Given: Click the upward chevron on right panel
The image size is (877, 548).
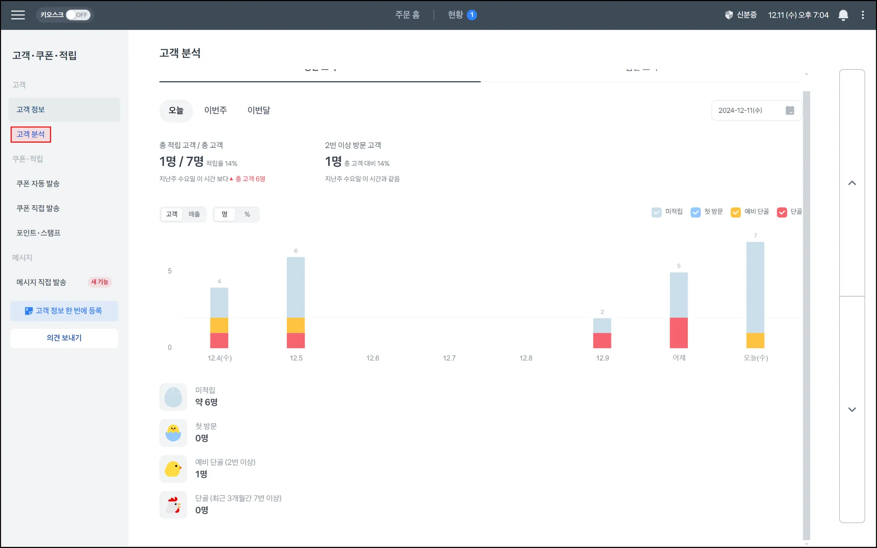Looking at the screenshot, I should [852, 183].
